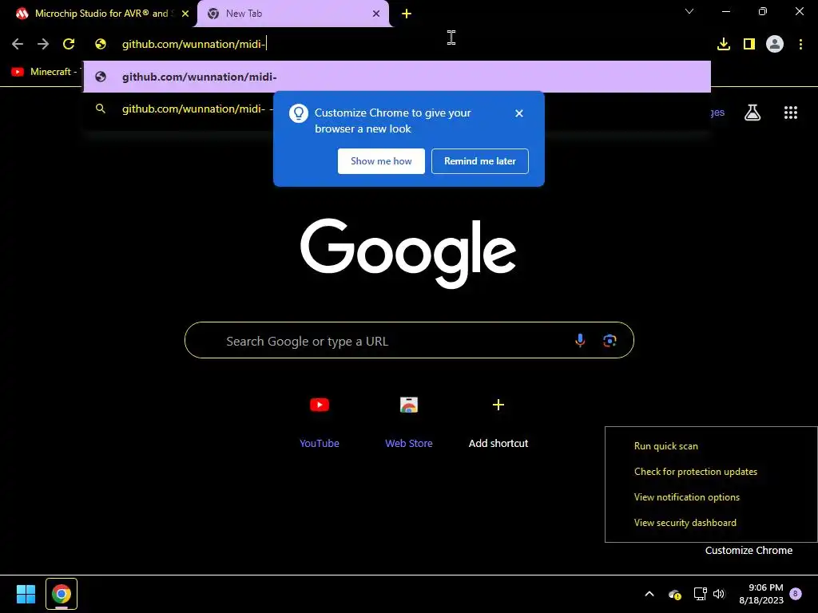Select View notification options
Image resolution: width=818 pixels, height=613 pixels.
tap(686, 497)
